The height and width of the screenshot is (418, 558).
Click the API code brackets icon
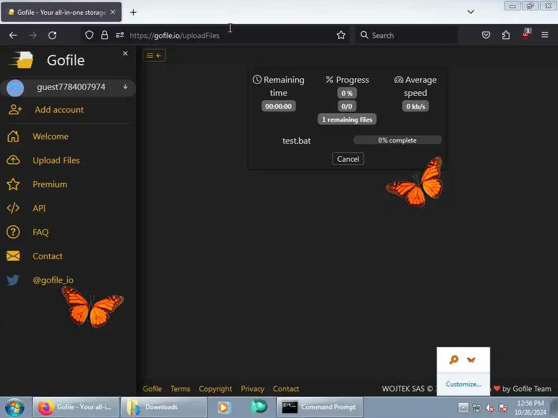tap(13, 208)
